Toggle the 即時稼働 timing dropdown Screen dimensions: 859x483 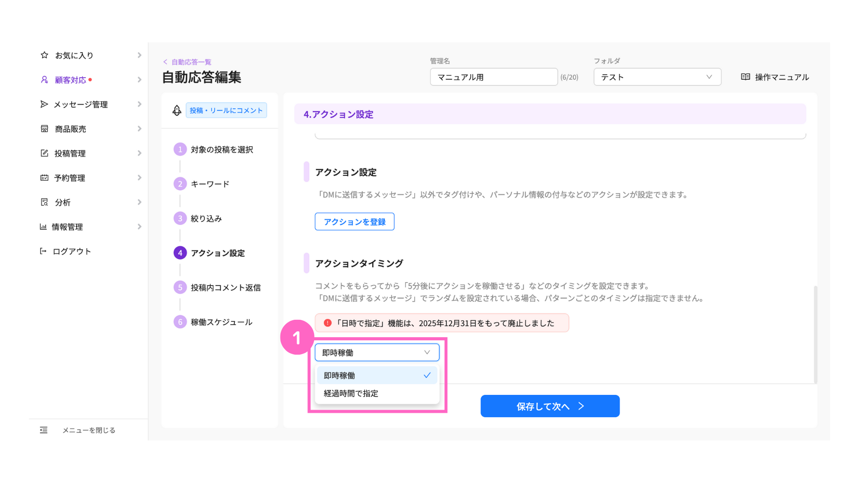click(377, 352)
